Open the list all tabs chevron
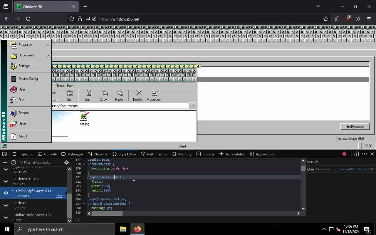 click(x=318, y=6)
